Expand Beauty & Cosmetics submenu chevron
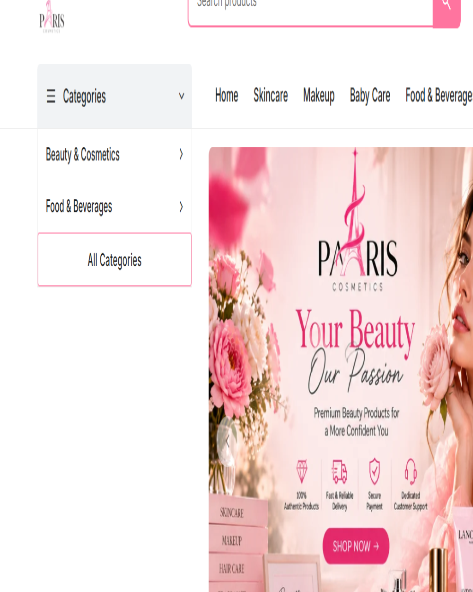This screenshot has height=592, width=473. [x=181, y=154]
